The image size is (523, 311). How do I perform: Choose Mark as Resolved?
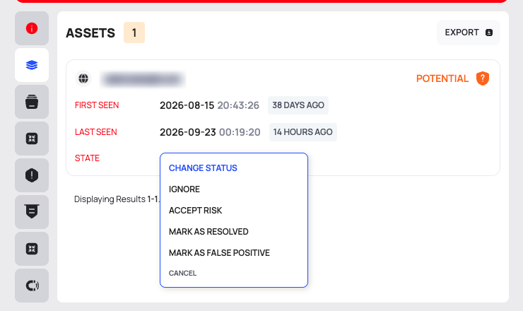(x=208, y=232)
